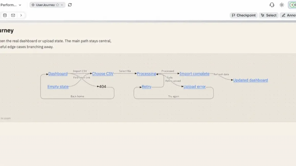Click the Checkpoint button
The image size is (296, 166).
tap(244, 15)
